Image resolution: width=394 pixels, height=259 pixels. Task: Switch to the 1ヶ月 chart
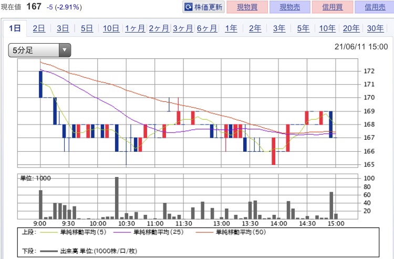coord(135,28)
